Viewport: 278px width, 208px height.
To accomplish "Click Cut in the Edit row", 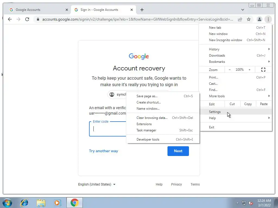I will click(x=232, y=104).
